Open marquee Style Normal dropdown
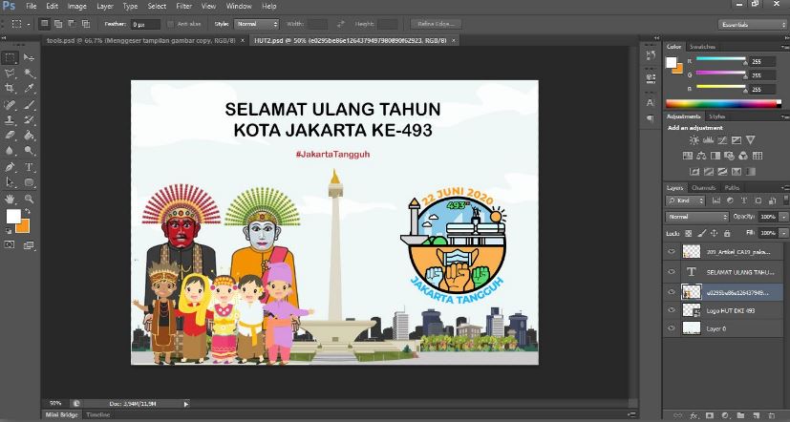Viewport: 790px width, 422px height. (x=256, y=24)
